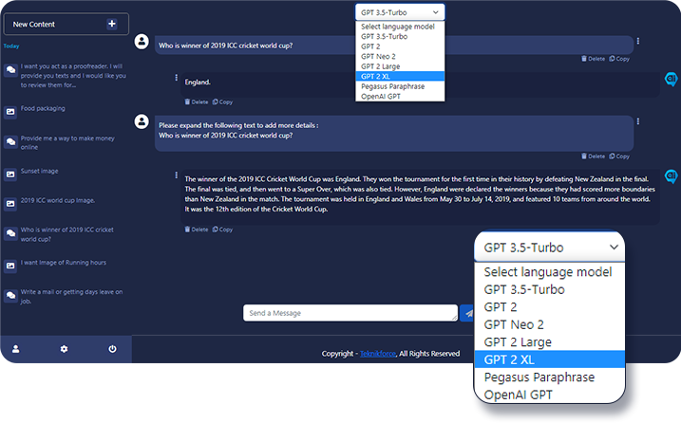Viewport: 681px width, 423px height.
Task: Open 'Provide me a way to make money online' chat
Action: pos(67,142)
